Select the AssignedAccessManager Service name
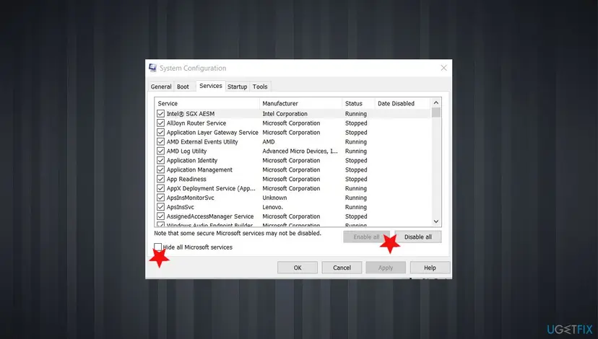598x339 pixels. (210, 216)
